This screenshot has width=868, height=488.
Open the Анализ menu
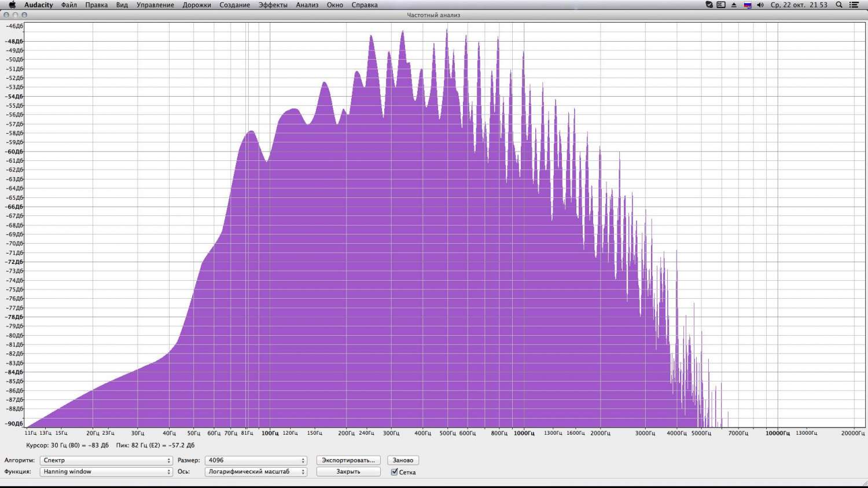click(x=307, y=5)
